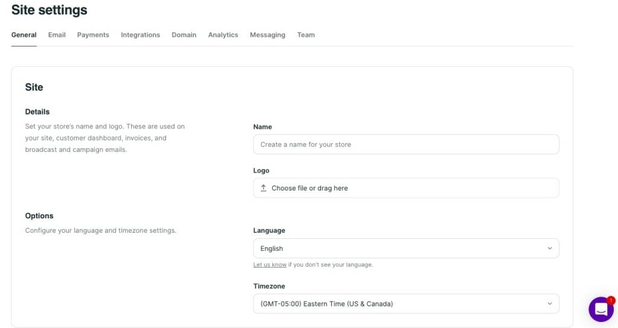The width and height of the screenshot is (618, 328).
Task: Click the 'Logo' field label
Action: click(x=261, y=171)
